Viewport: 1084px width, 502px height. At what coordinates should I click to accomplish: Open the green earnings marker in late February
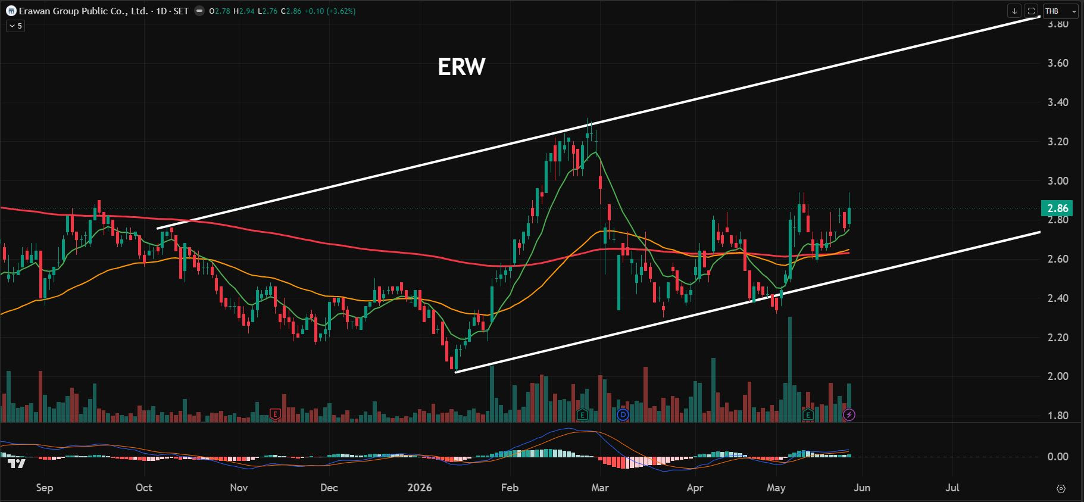(x=583, y=414)
